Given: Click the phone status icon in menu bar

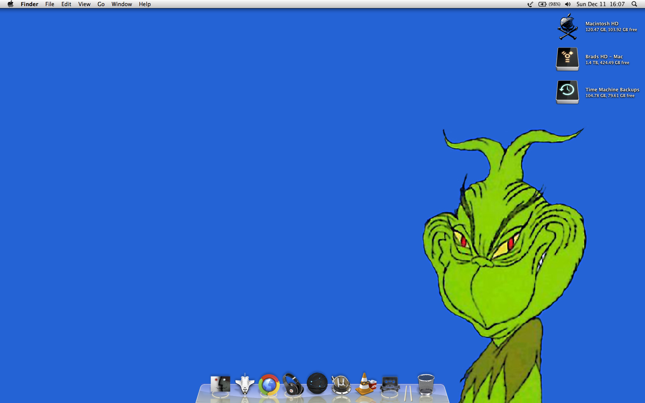Looking at the screenshot, I should click(x=530, y=4).
